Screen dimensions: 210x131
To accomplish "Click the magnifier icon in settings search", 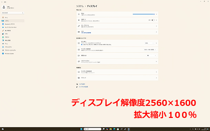I will (23, 13).
